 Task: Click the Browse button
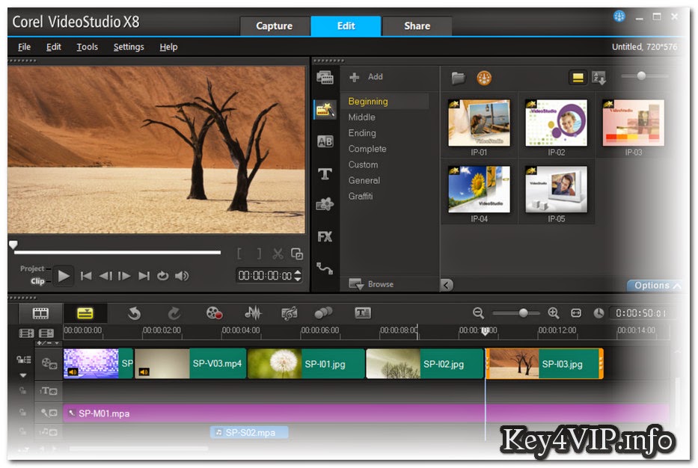[371, 284]
